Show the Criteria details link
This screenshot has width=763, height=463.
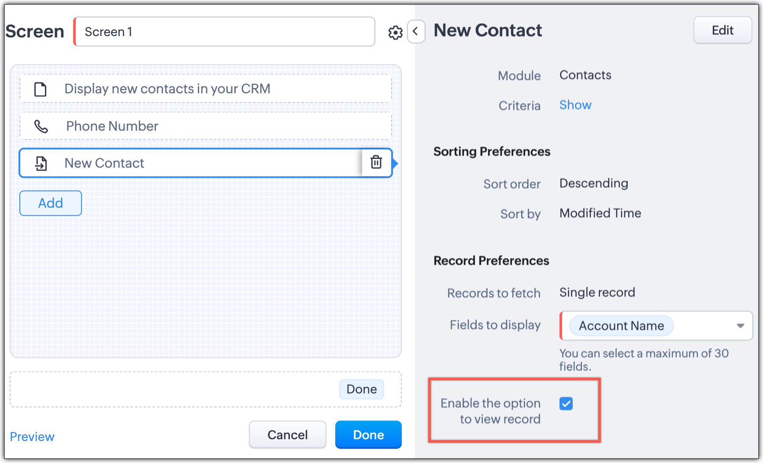pos(575,105)
